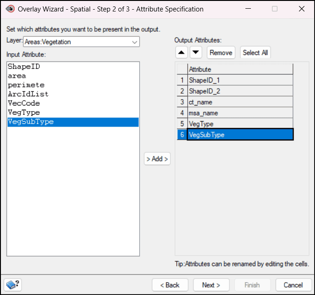Select the ShapeID_1 output attribute cell
This screenshot has width=315, height=295.
[240, 80]
